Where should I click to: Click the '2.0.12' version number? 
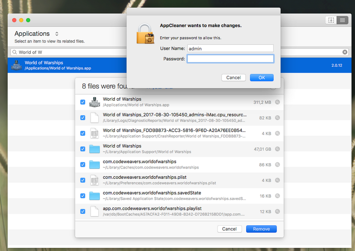337,65
